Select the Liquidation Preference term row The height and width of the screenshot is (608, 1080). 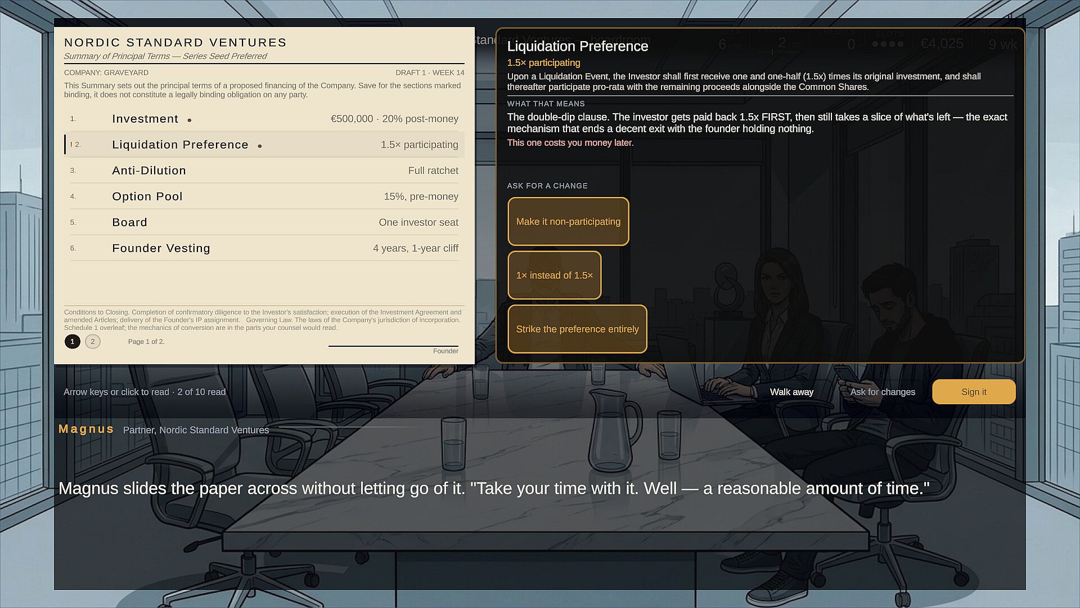click(x=264, y=145)
